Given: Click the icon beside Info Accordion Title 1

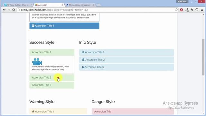Looking at the screenshot, I should [83, 52].
